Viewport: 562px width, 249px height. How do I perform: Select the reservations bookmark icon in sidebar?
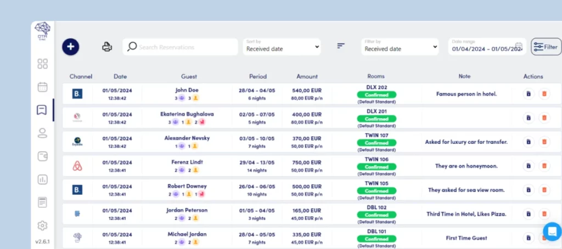(x=42, y=110)
